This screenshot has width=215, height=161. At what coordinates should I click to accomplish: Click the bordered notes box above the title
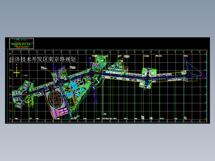pos(21,43)
